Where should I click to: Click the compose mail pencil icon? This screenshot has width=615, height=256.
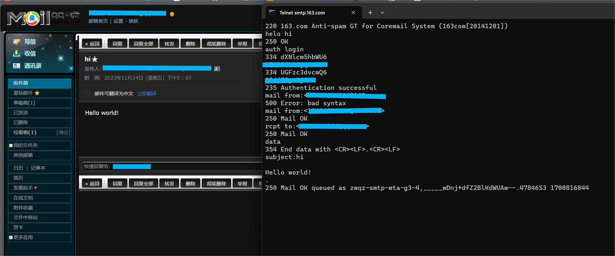[17, 42]
